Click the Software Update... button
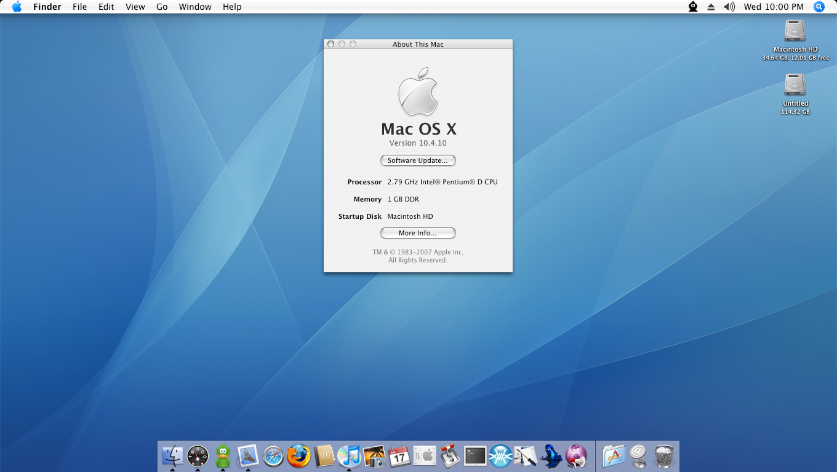 pyautogui.click(x=418, y=160)
